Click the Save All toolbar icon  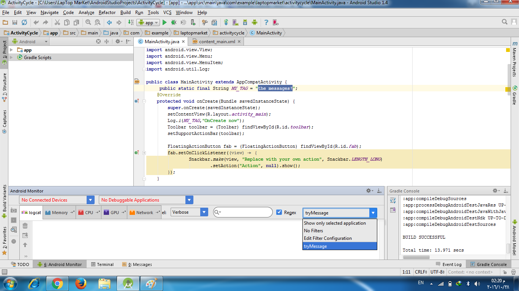[14, 22]
